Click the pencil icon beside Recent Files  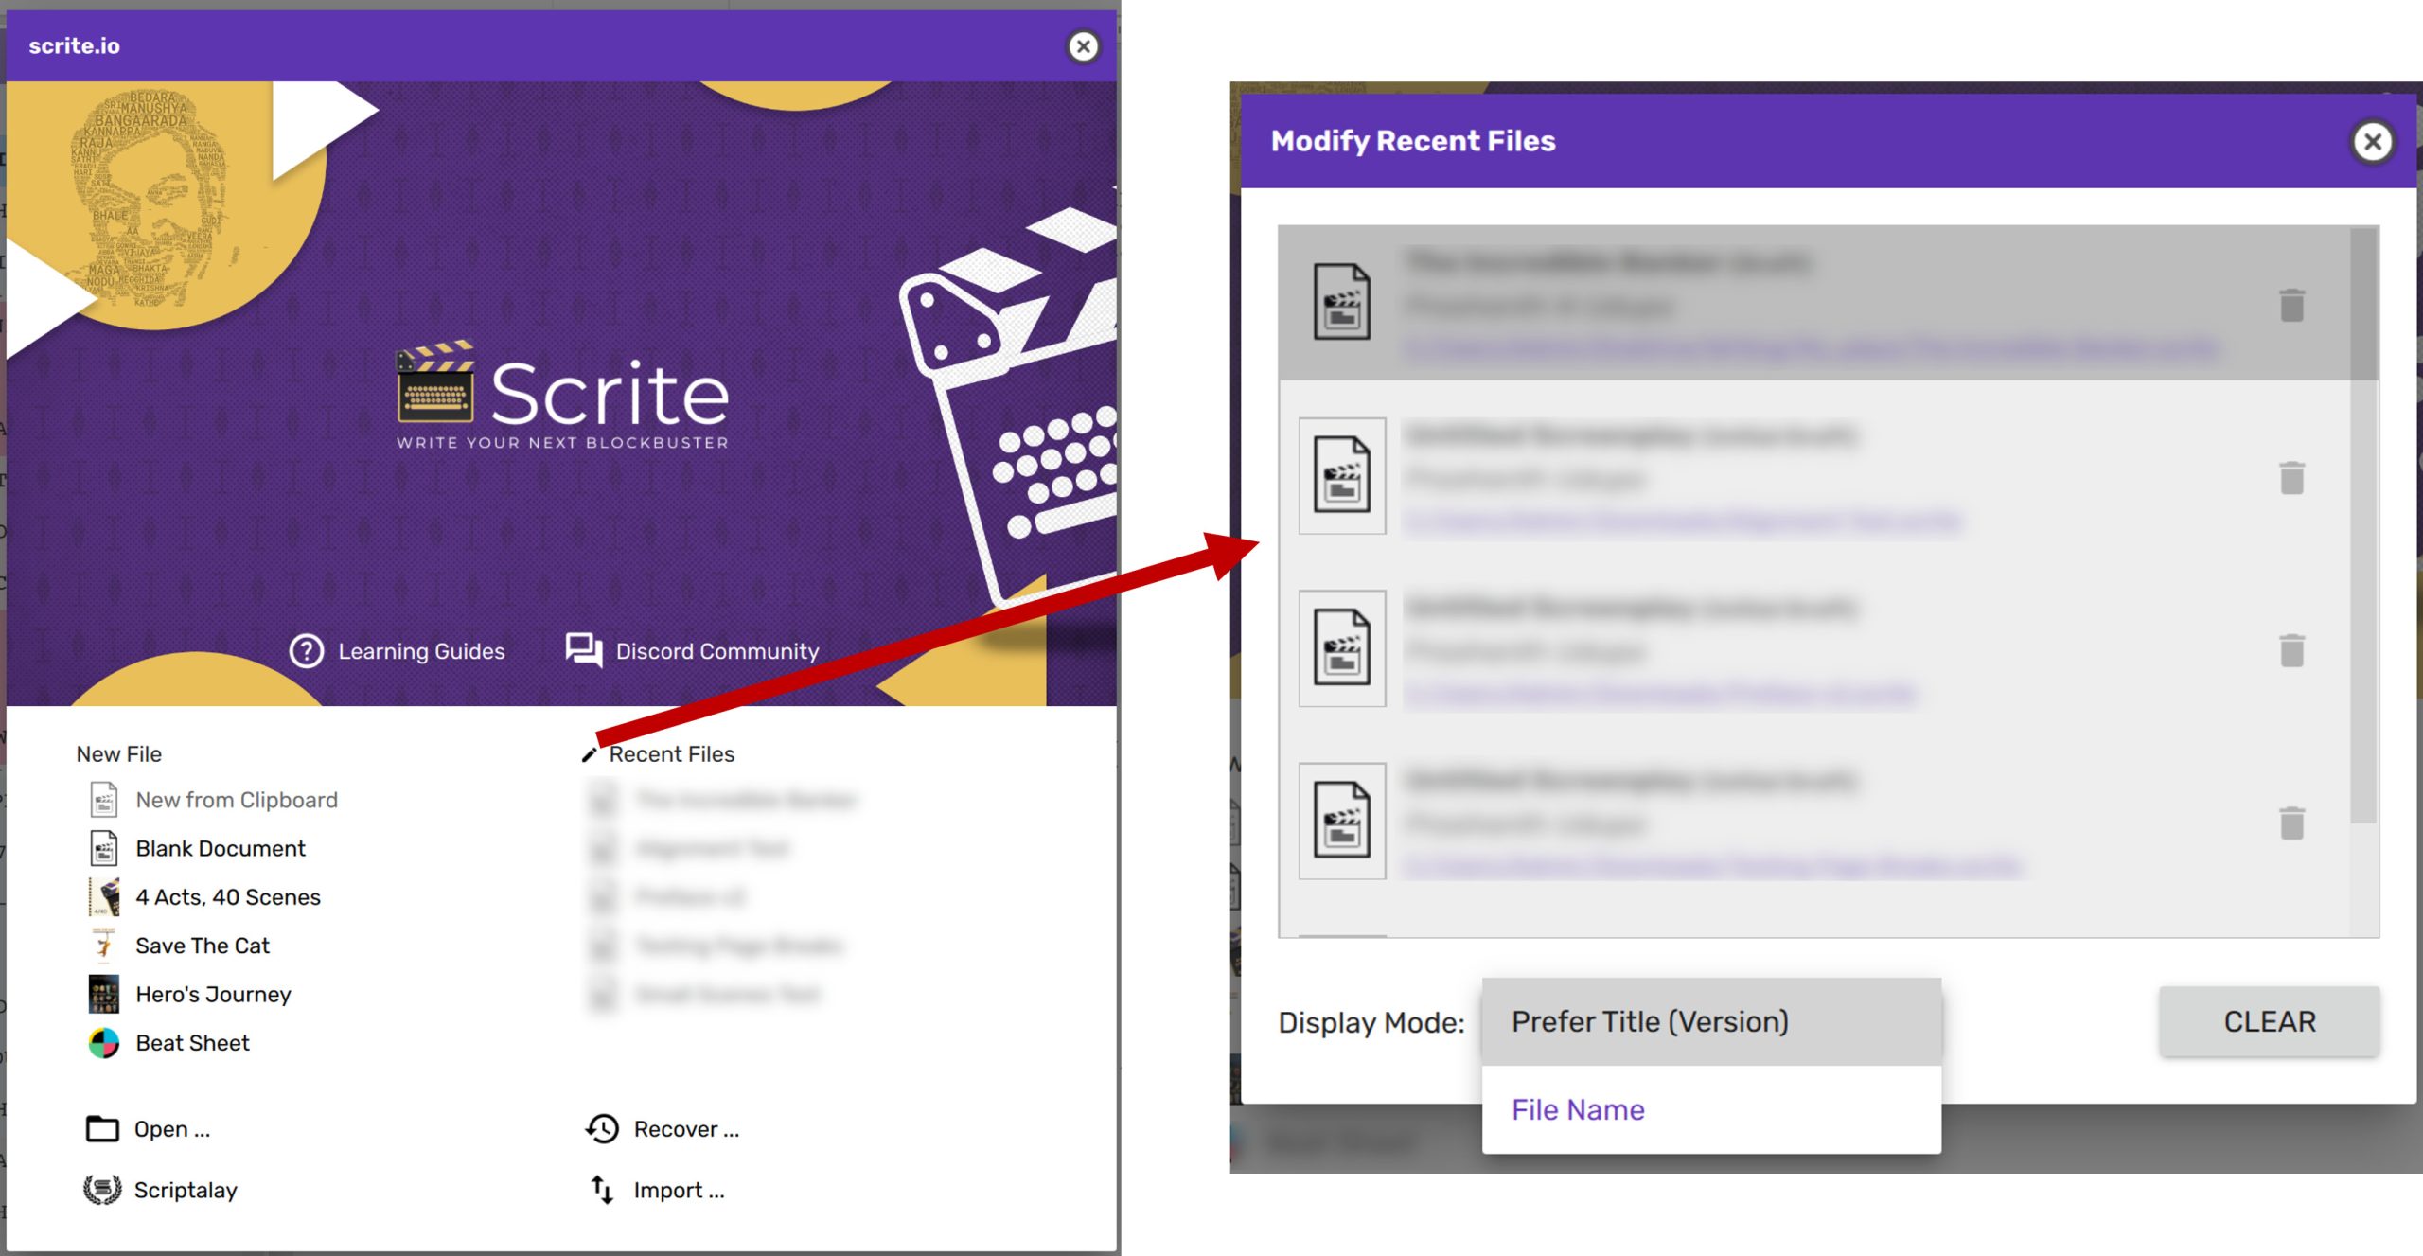tap(590, 754)
